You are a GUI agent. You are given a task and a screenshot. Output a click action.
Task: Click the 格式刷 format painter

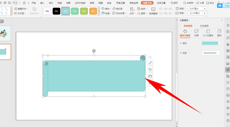click(x=118, y=9)
